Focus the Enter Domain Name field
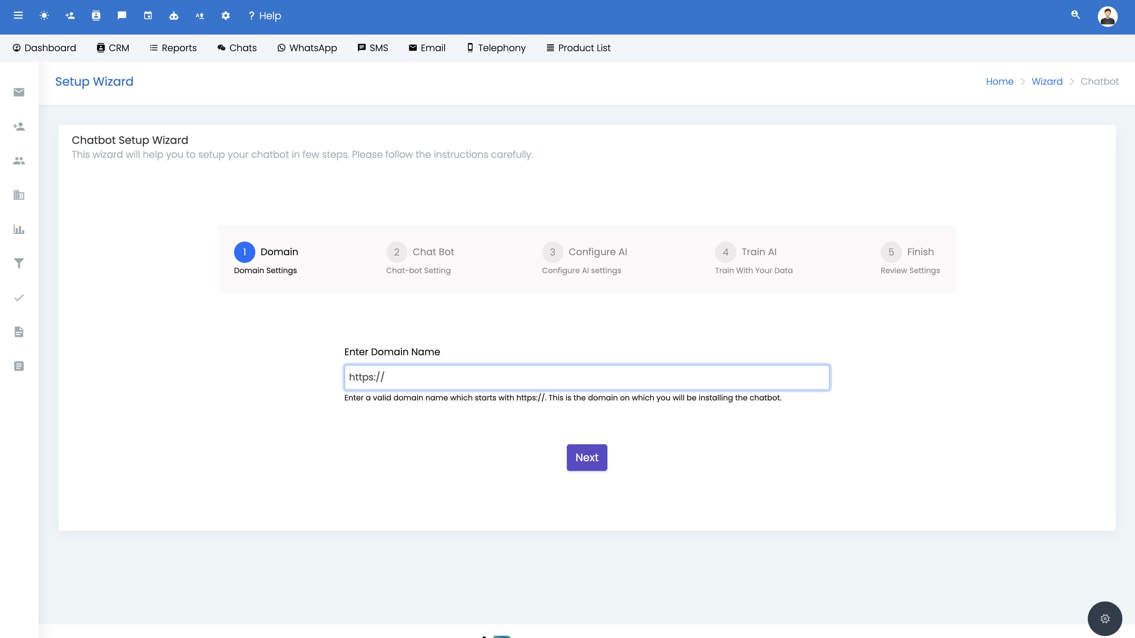Screen dimensions: 1135x638 [586, 377]
